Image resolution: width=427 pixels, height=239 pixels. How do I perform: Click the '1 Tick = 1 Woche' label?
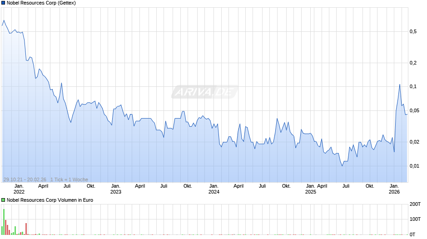69,179
